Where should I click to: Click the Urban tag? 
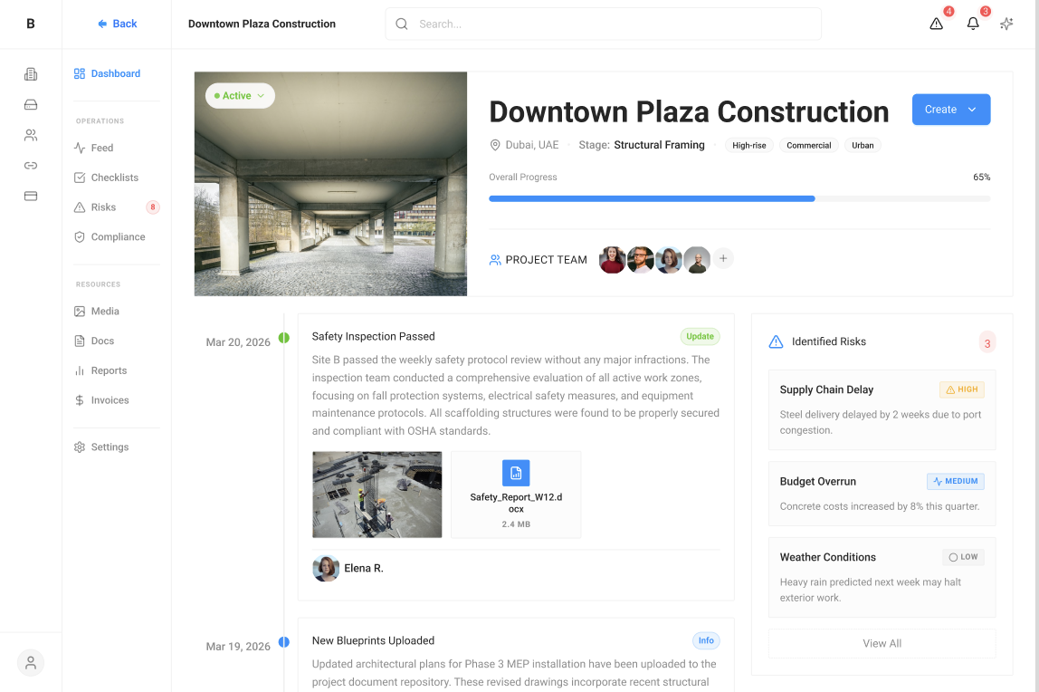pos(863,145)
